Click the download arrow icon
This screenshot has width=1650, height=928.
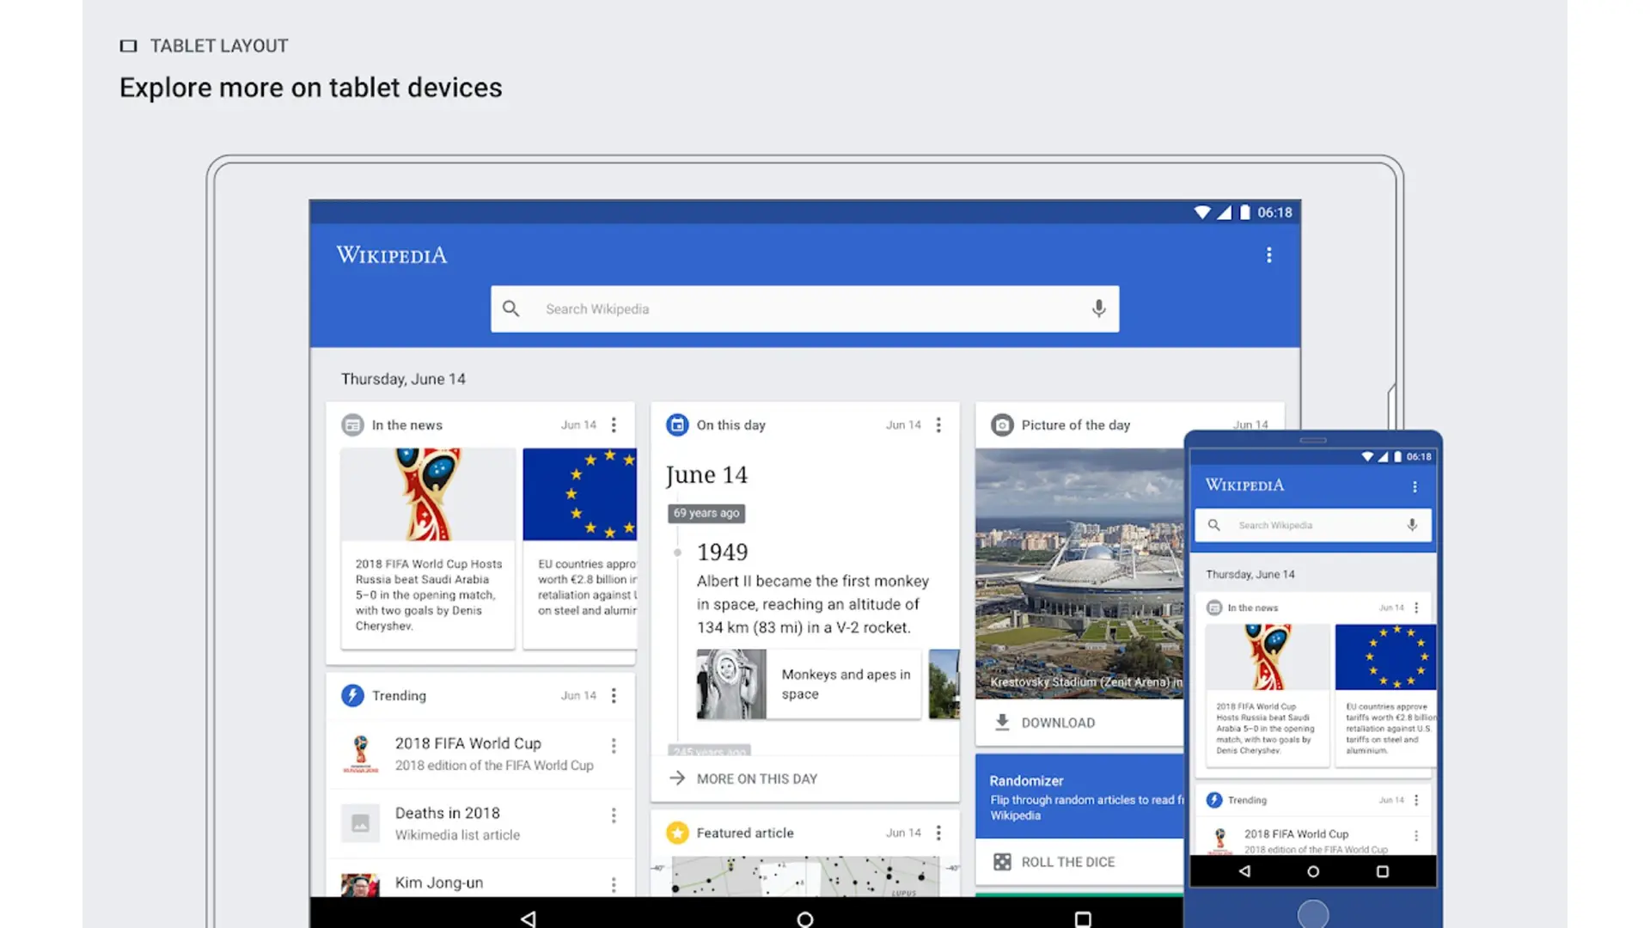coord(1002,723)
